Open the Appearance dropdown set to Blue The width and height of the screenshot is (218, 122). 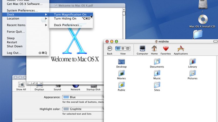coord(83,97)
